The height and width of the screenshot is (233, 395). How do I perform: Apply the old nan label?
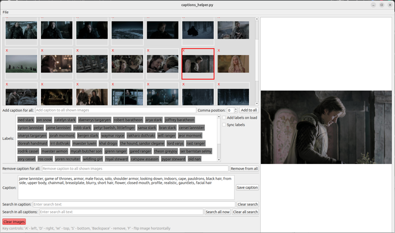(195, 159)
